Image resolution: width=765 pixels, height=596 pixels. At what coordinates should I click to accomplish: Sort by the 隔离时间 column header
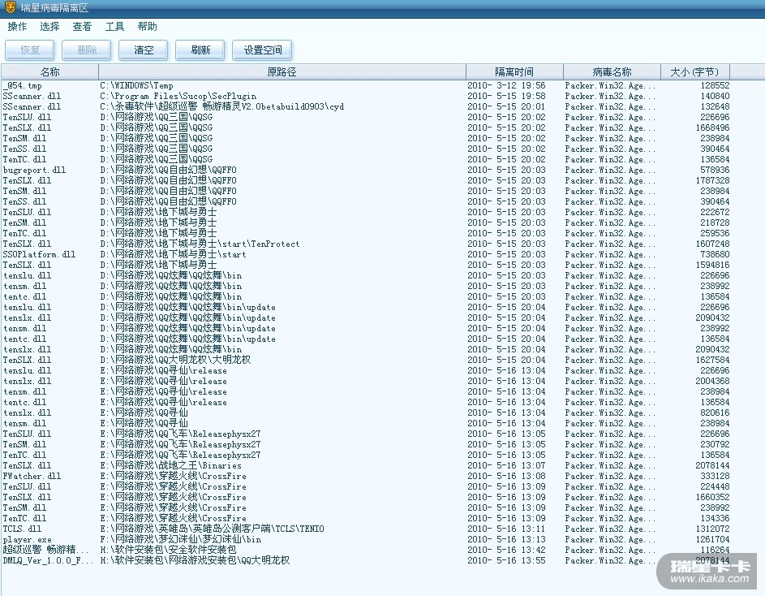(514, 71)
